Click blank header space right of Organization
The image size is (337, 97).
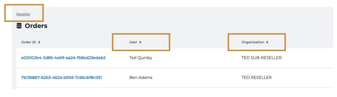click(x=309, y=42)
